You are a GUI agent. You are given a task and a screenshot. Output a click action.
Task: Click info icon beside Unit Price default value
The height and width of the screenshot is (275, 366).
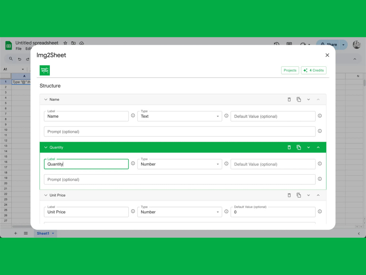pos(320,211)
